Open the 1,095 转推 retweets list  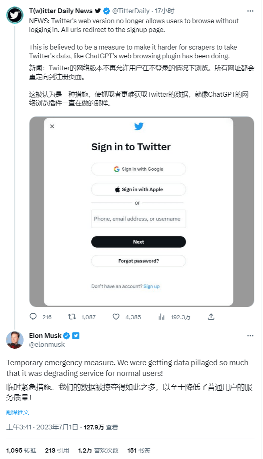click(x=21, y=450)
